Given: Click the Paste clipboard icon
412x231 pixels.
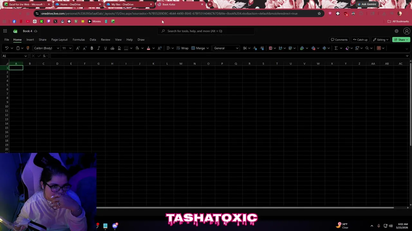Looking at the screenshot, I should click(x=18, y=48).
